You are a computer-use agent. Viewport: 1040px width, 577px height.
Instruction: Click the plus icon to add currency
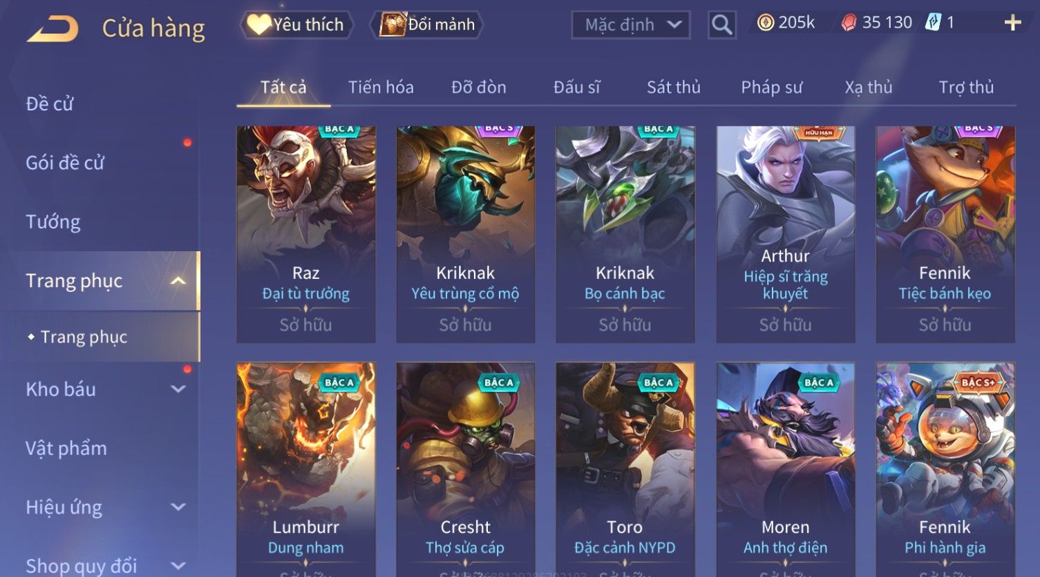(1012, 23)
